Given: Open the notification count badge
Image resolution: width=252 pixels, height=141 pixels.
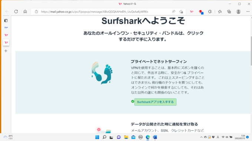Looking at the screenshot, I should [x=248, y=137].
